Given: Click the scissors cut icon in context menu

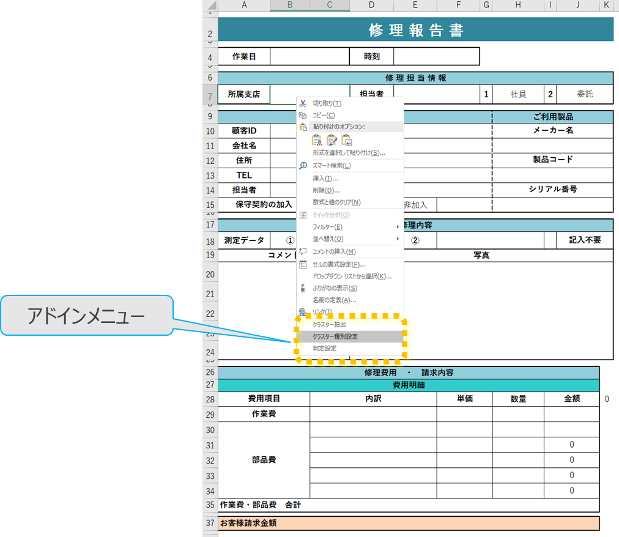Looking at the screenshot, I should coord(303,103).
